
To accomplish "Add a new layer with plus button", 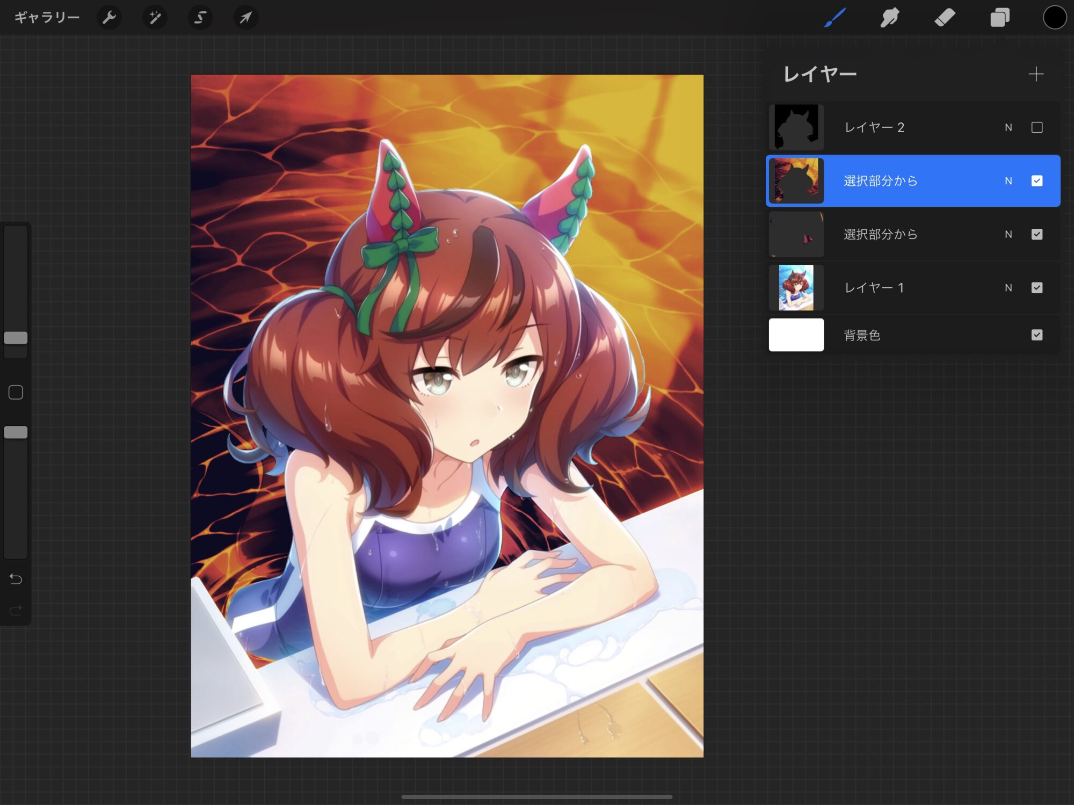I will pos(1036,74).
